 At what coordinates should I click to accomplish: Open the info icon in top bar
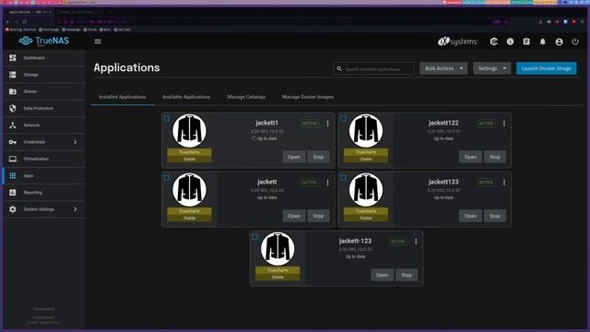[x=510, y=41]
